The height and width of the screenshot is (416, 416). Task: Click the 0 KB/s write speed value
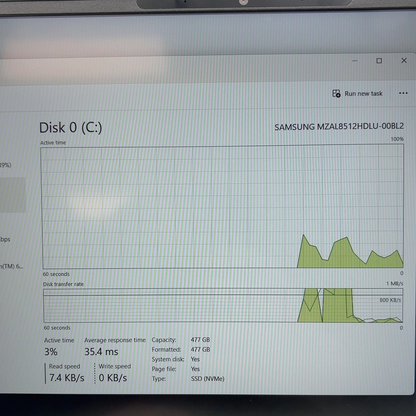pos(113,378)
